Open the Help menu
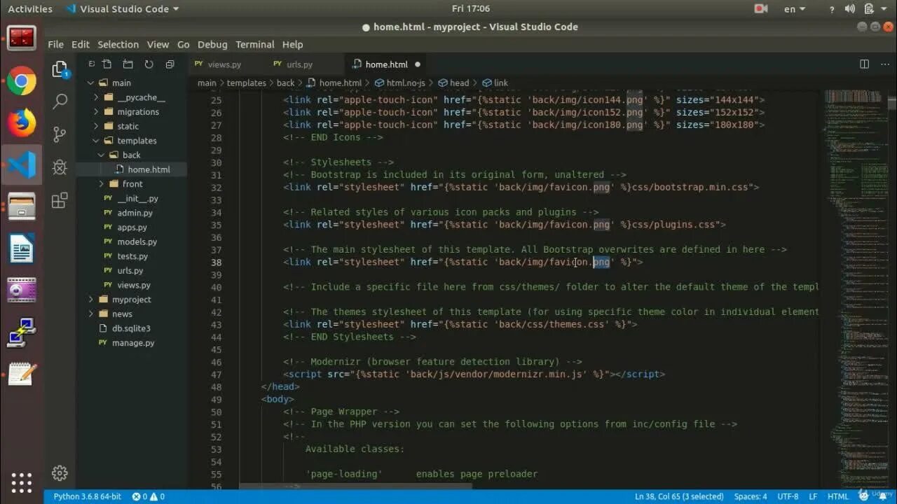 [292, 44]
